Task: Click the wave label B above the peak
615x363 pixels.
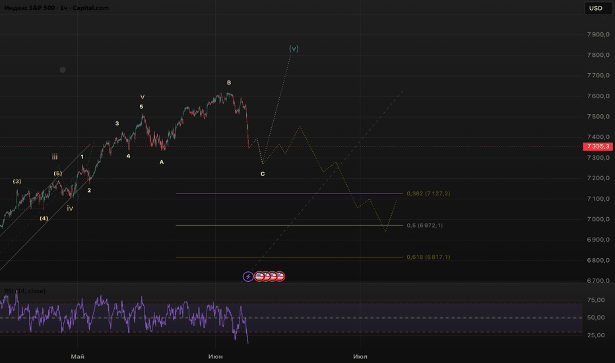Action: (x=229, y=82)
